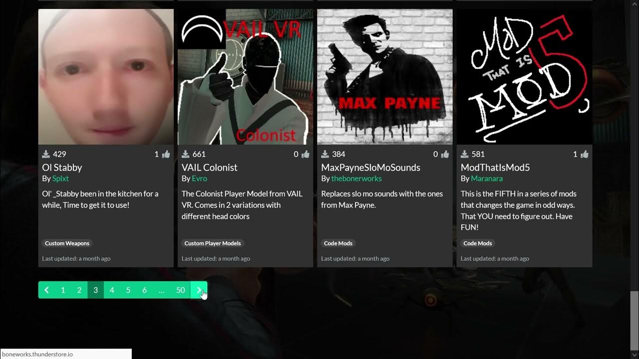Click 'Last updated' under MaxPayneSloMoSounds

(x=355, y=258)
